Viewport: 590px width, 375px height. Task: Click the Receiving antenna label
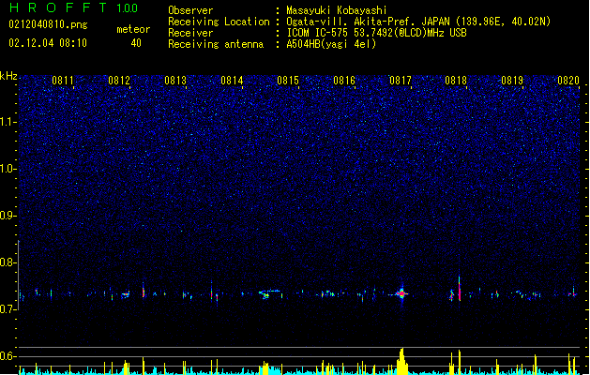tap(216, 44)
